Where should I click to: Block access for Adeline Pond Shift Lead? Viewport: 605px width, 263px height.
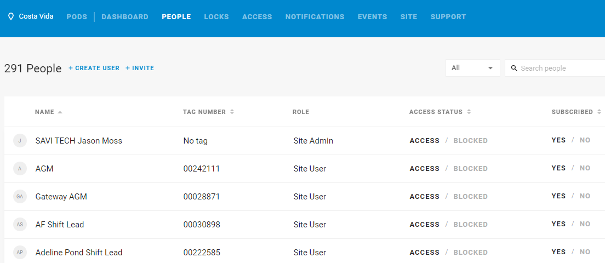pos(470,252)
